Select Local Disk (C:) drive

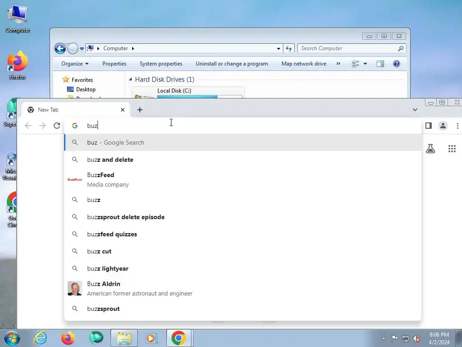tap(188, 92)
